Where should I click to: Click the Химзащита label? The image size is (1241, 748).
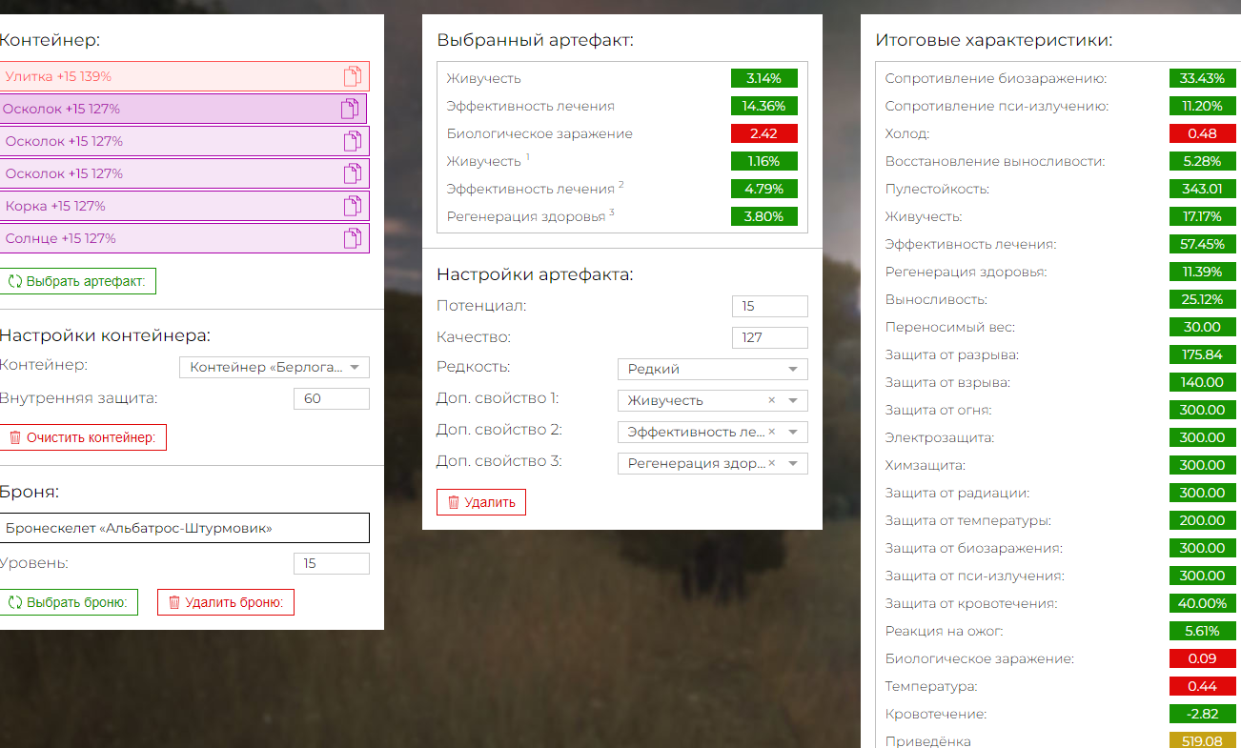tap(925, 466)
